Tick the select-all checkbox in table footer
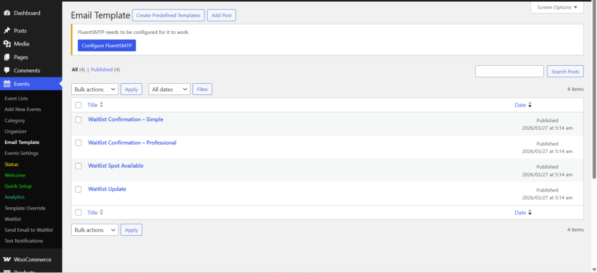 point(79,212)
